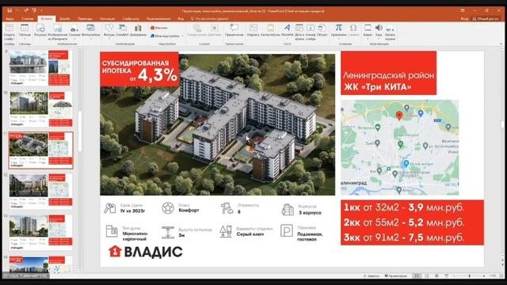Click the Save icon in quick access toolbar
507x285 pixels.
pos(10,10)
